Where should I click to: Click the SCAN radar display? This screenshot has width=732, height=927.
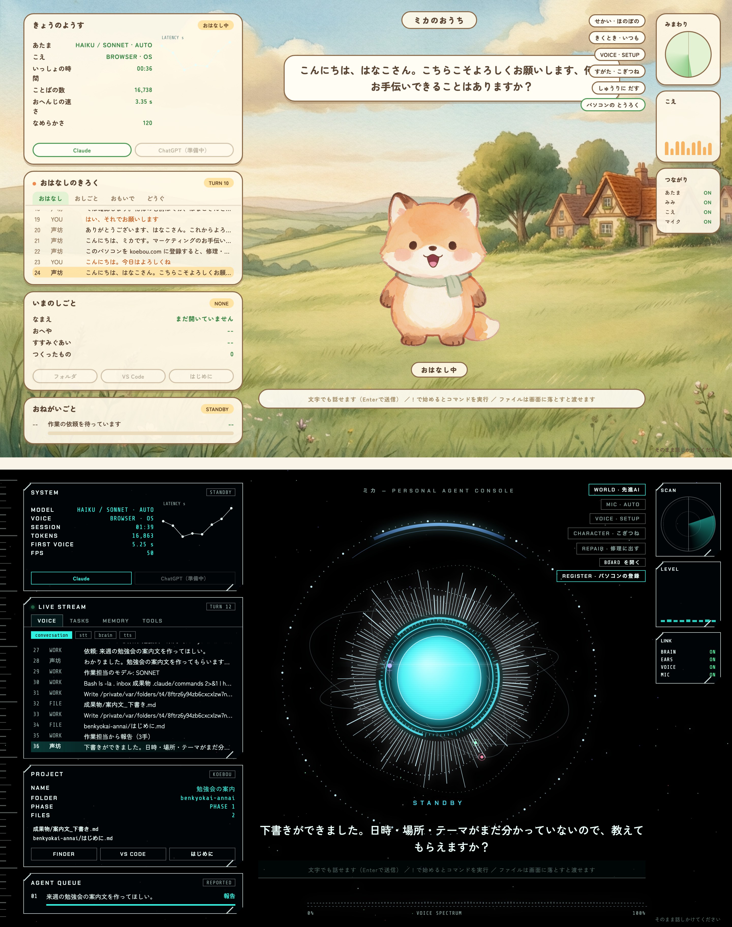click(688, 524)
